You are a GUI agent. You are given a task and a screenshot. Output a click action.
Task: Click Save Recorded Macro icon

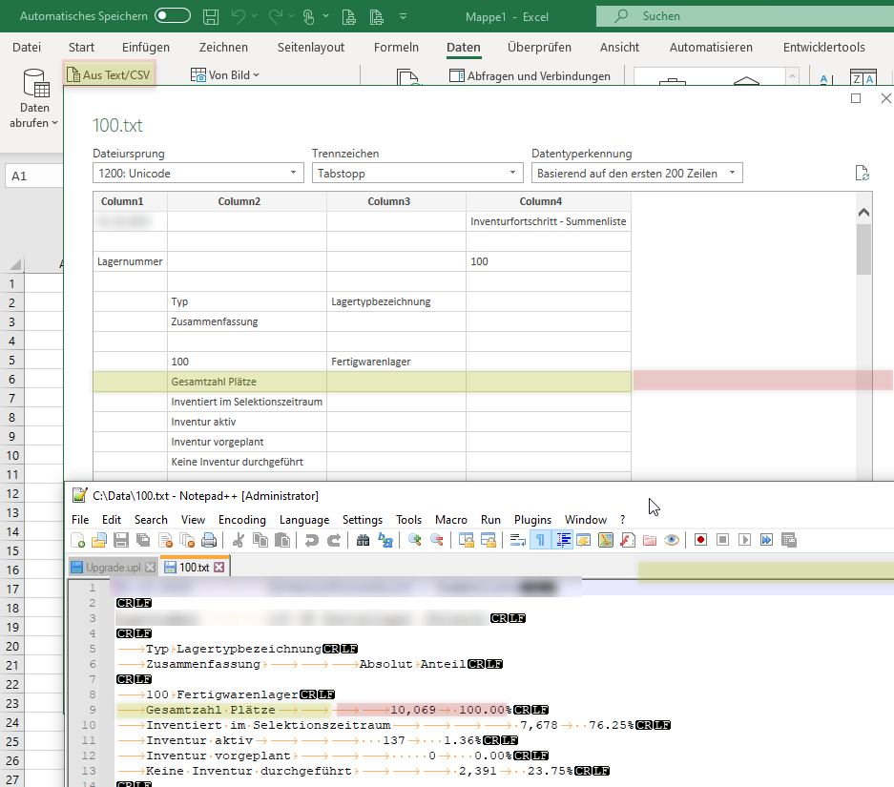click(x=788, y=540)
